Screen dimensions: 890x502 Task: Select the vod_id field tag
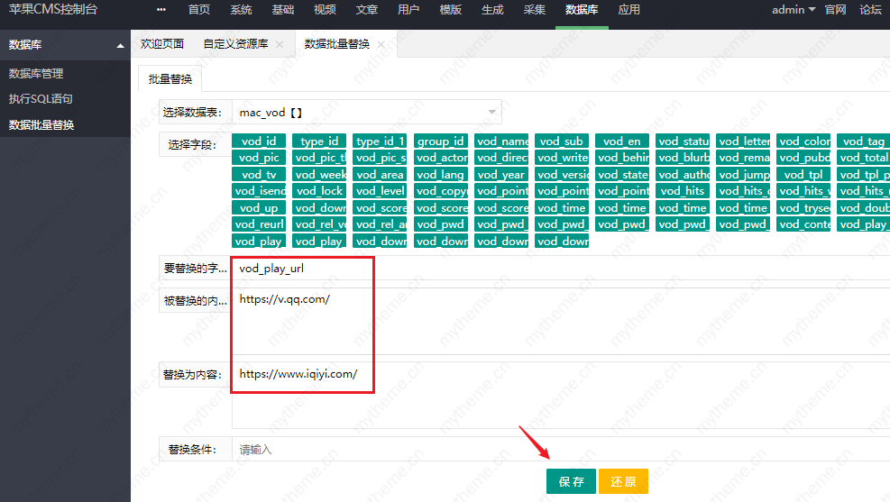click(260, 141)
